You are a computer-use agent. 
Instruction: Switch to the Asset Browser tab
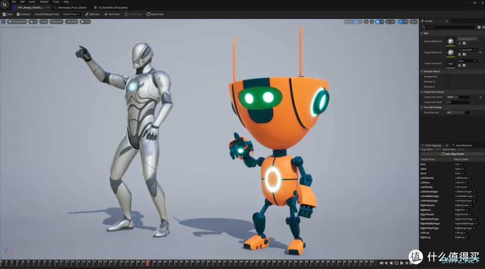tap(463, 146)
